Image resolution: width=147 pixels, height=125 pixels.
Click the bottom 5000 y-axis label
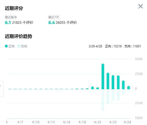139,118
